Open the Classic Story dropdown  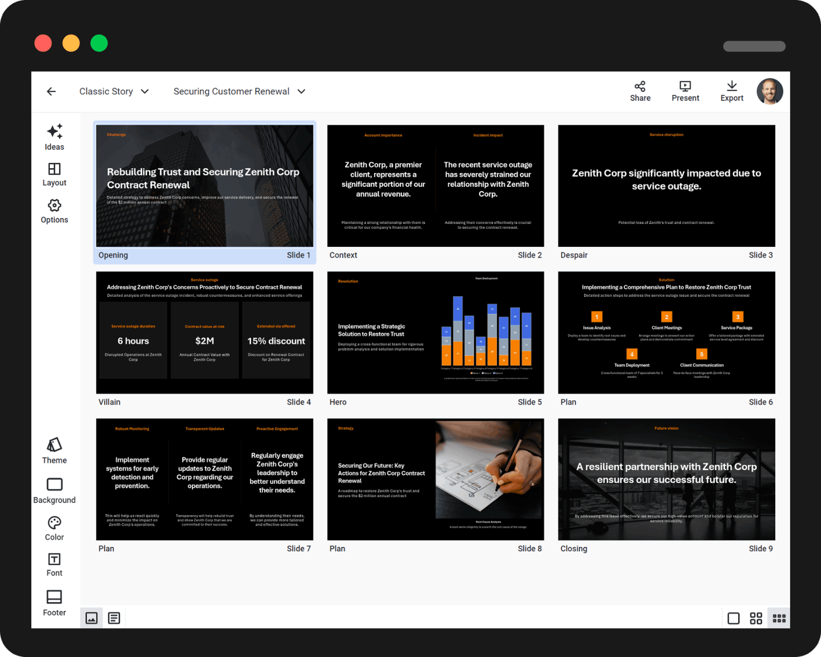tap(114, 91)
